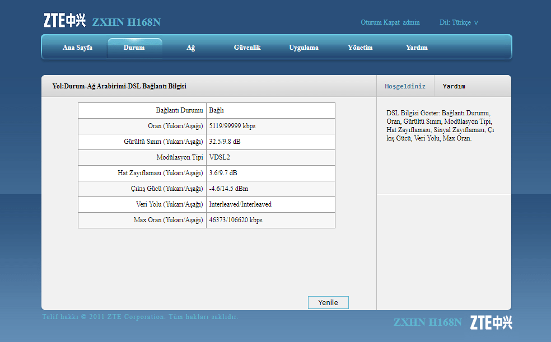551x342 pixels.
Task: Select the VDSL2 modulation value
Action: (220, 157)
